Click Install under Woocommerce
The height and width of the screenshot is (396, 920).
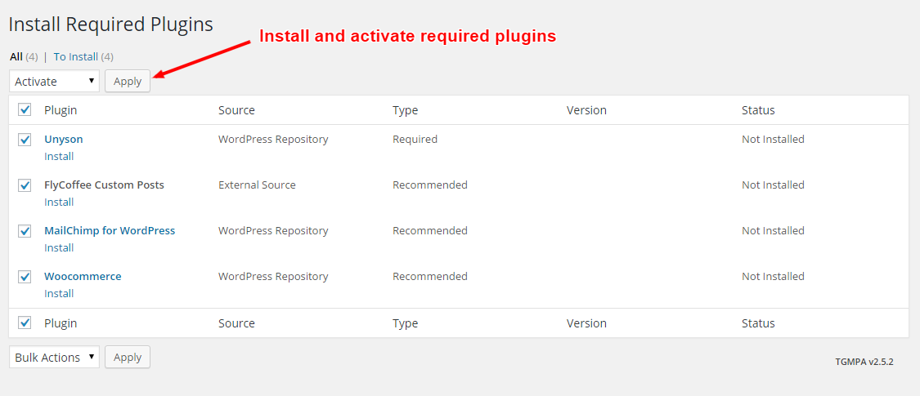59,293
